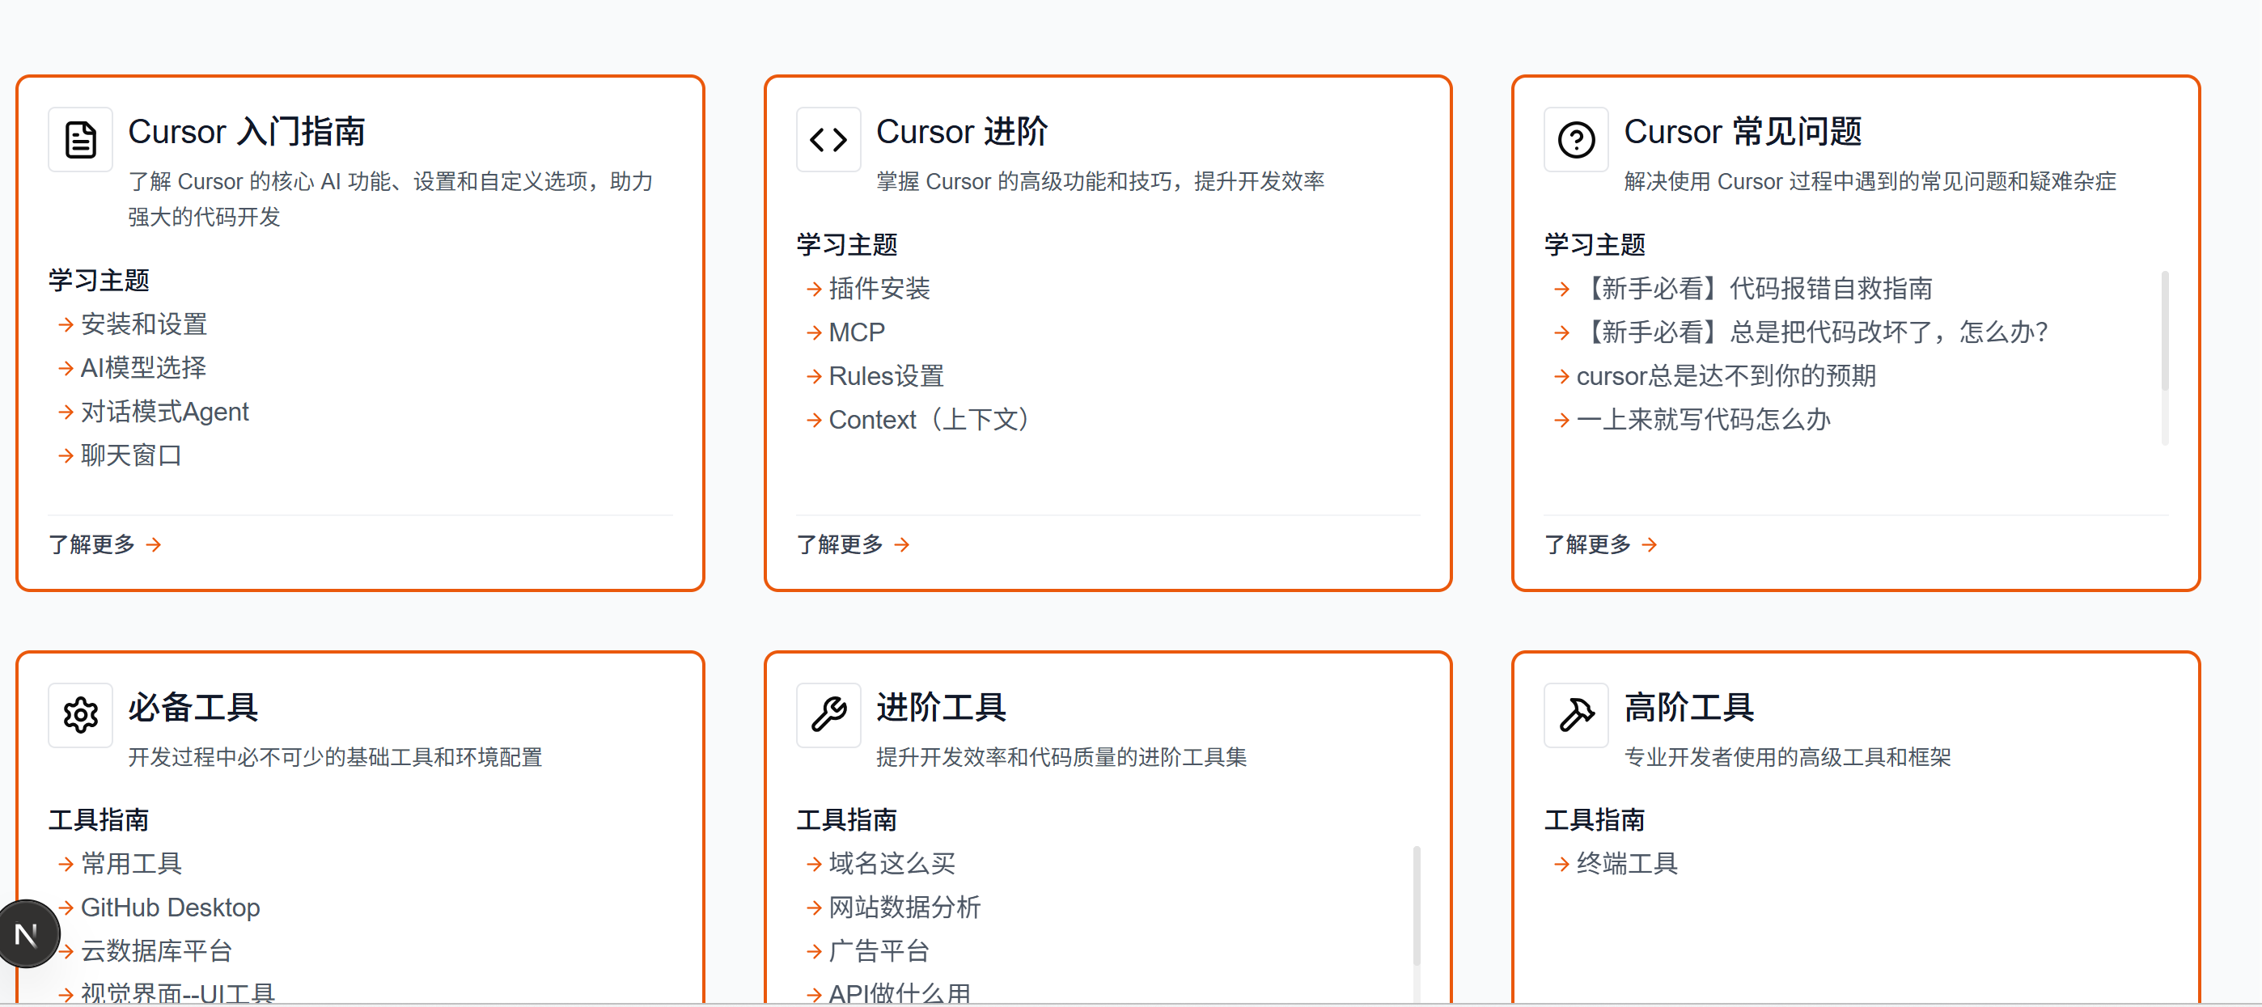Viewport: 2262px width, 1007px height.
Task: Open the 视觉界面--UI工具 guide
Action: click(177, 994)
